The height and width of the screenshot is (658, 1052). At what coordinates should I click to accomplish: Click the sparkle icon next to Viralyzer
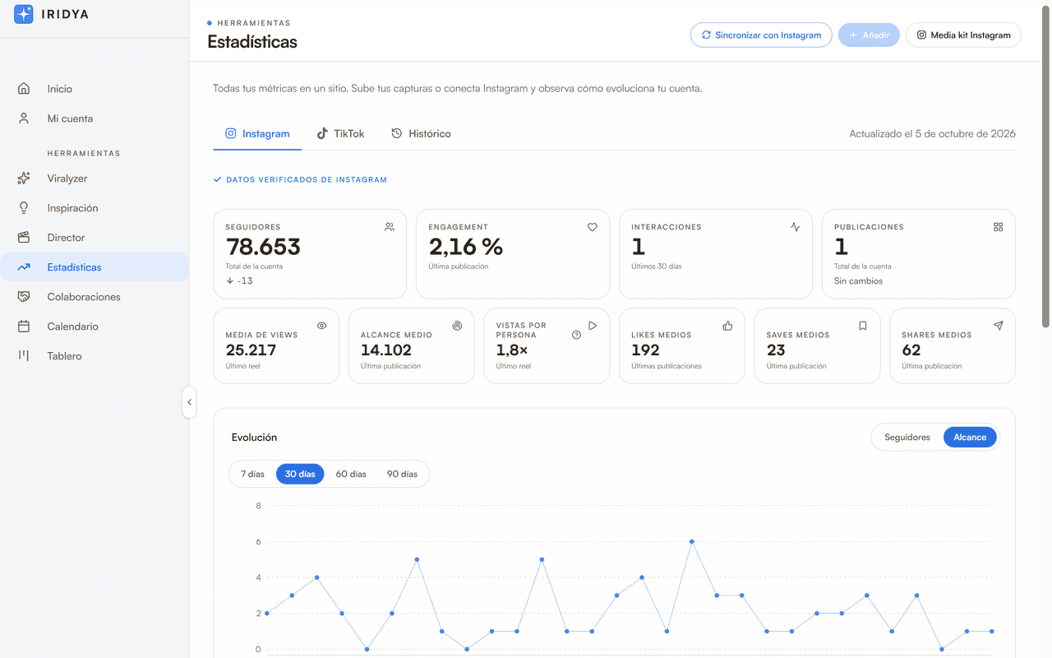pos(24,178)
